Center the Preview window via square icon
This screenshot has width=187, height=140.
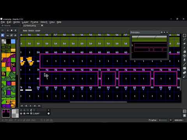pos(162,32)
